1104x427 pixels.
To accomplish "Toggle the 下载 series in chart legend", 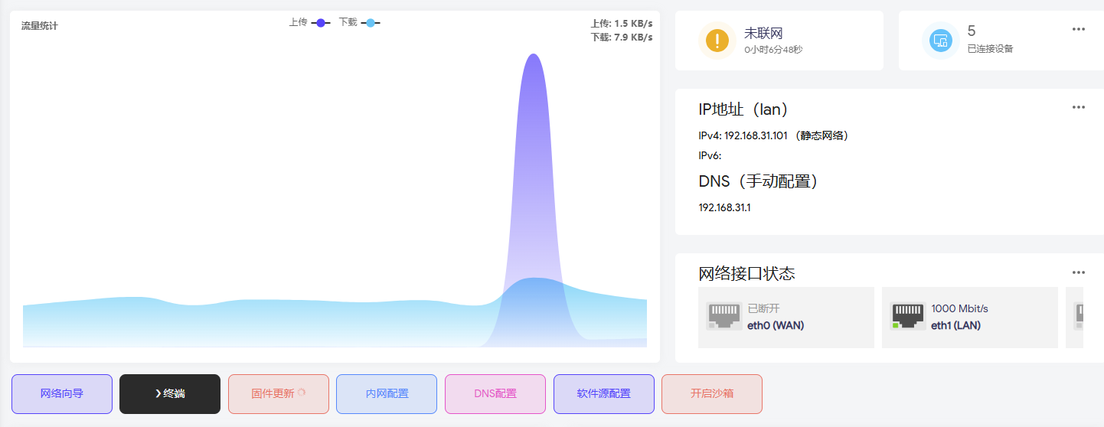I will coord(360,23).
